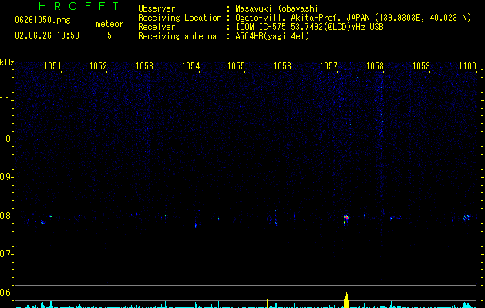Click the 0.6 kHz frequency label
The width and height of the screenshot is (485, 308).
pyautogui.click(x=6, y=293)
